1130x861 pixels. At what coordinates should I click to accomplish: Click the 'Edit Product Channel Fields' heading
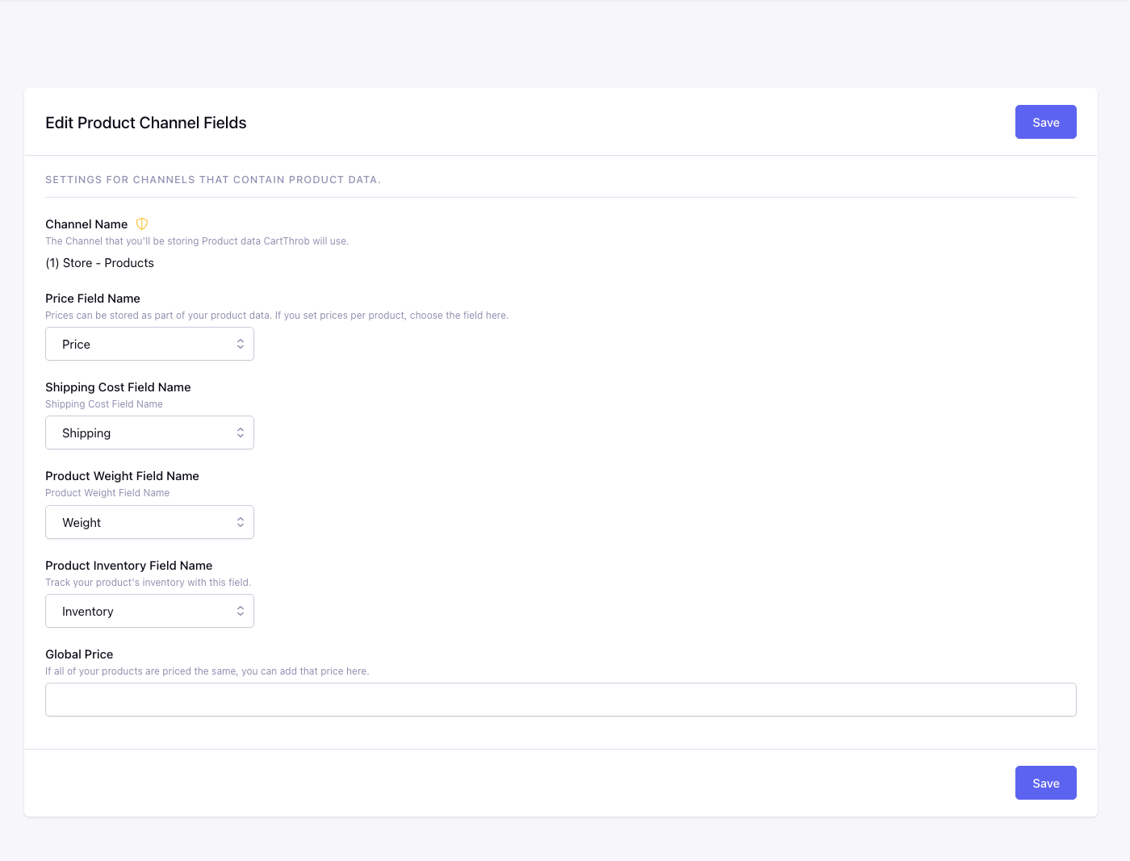[x=146, y=123]
